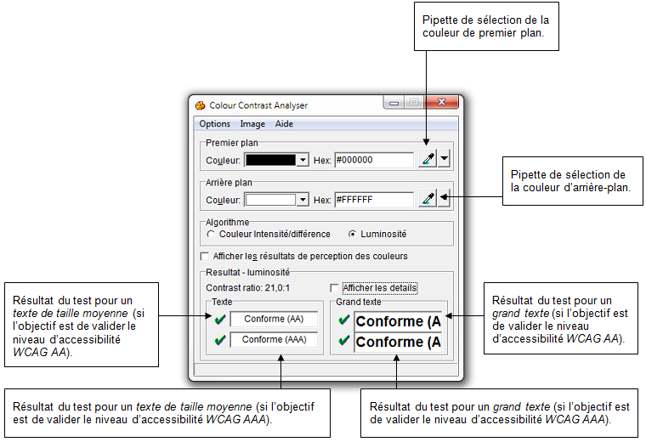Click the foreground colour eyedropper pipette

coord(427,159)
